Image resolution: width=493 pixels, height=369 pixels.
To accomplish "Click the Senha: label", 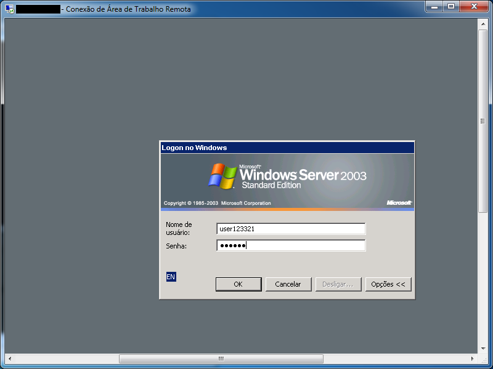I will 176,246.
